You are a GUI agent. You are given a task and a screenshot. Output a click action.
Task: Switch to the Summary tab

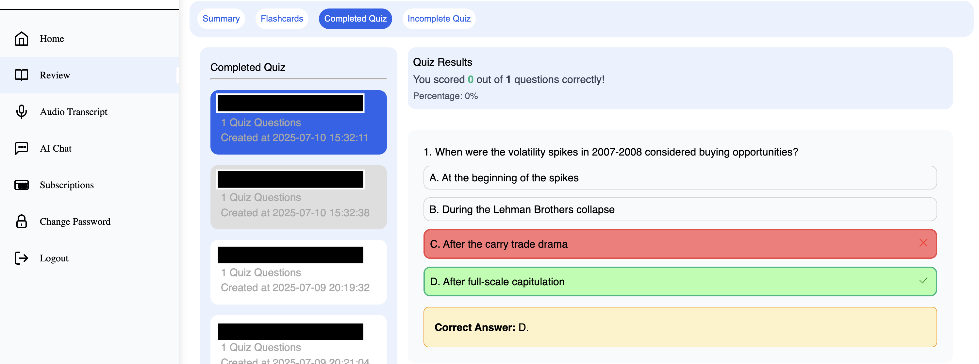221,19
